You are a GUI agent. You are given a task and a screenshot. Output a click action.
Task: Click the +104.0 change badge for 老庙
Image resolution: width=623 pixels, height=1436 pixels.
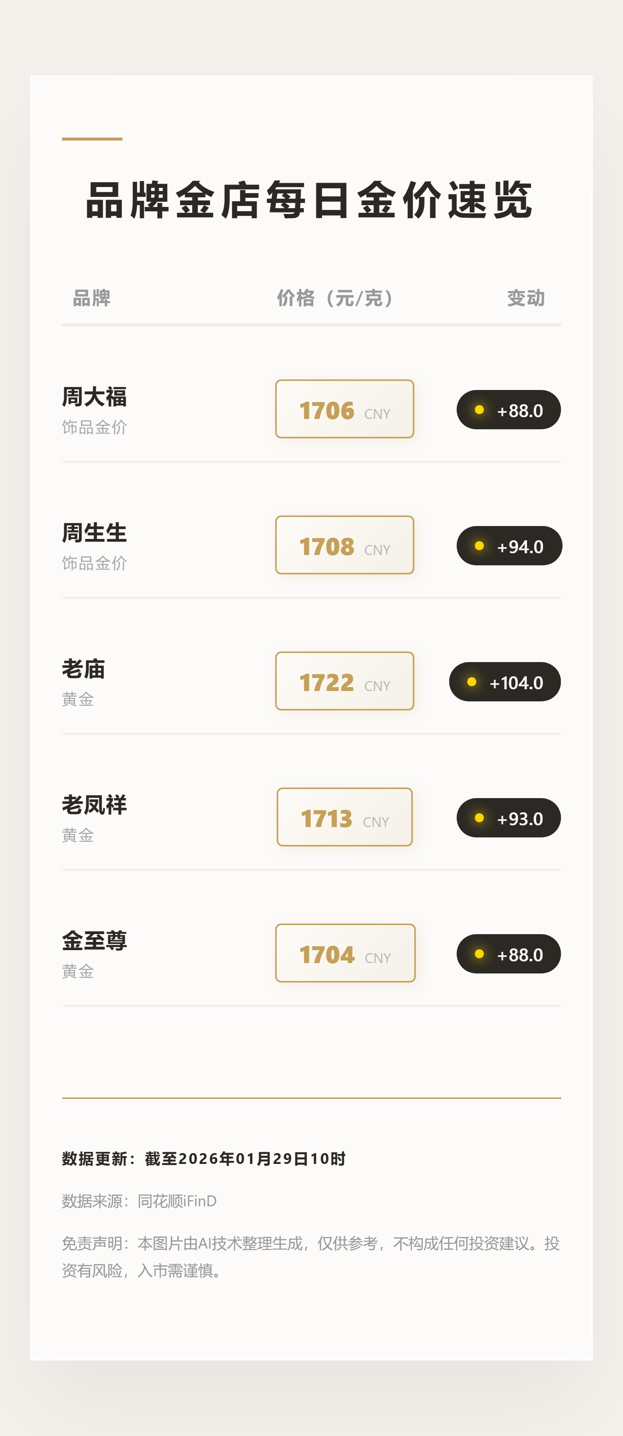point(505,682)
